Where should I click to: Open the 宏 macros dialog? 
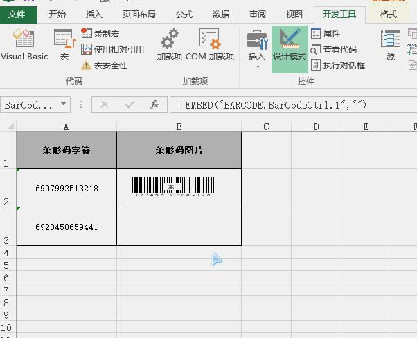tap(64, 44)
